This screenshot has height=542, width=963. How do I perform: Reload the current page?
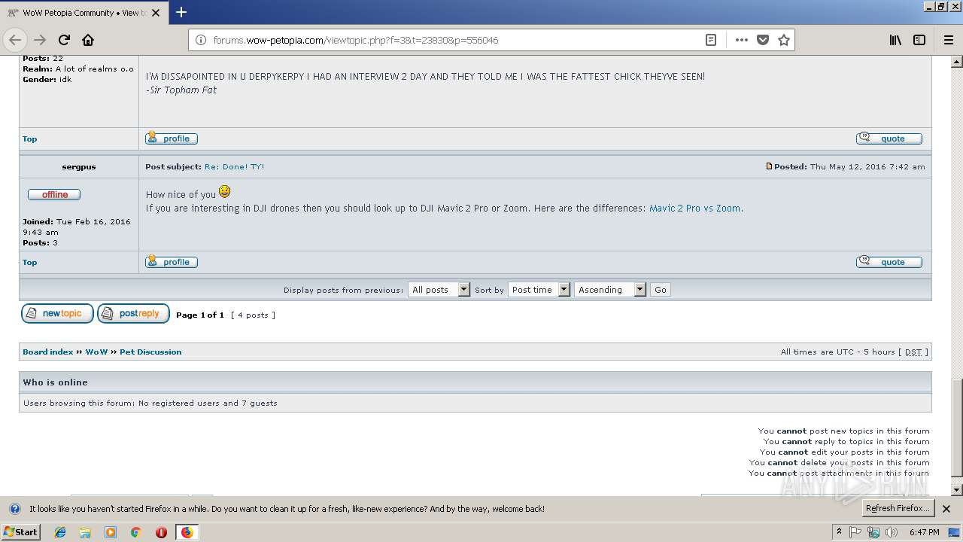pos(64,40)
